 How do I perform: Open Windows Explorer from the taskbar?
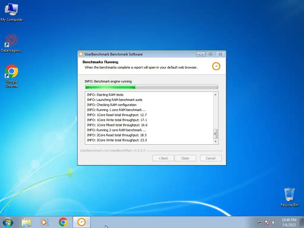tap(26, 222)
